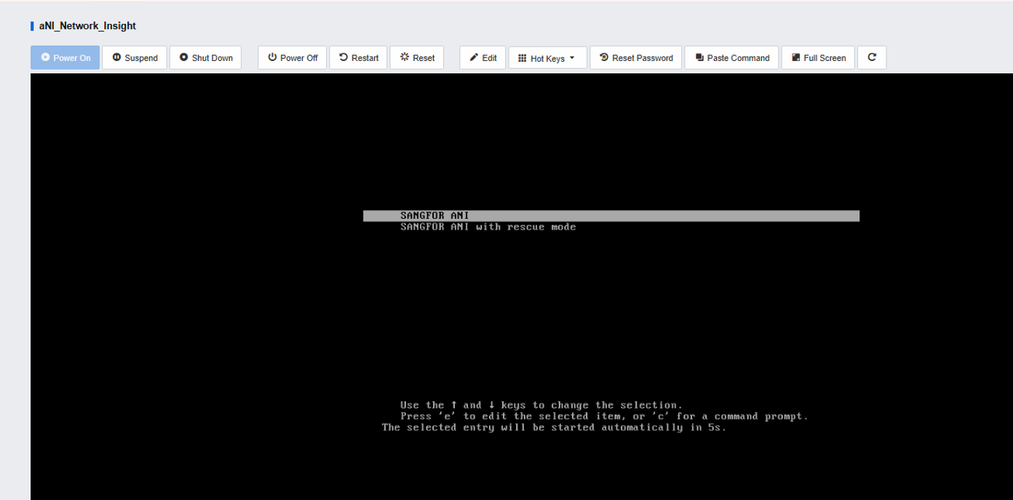Select SANGFOR ANI with rescue mode entry

click(x=488, y=227)
